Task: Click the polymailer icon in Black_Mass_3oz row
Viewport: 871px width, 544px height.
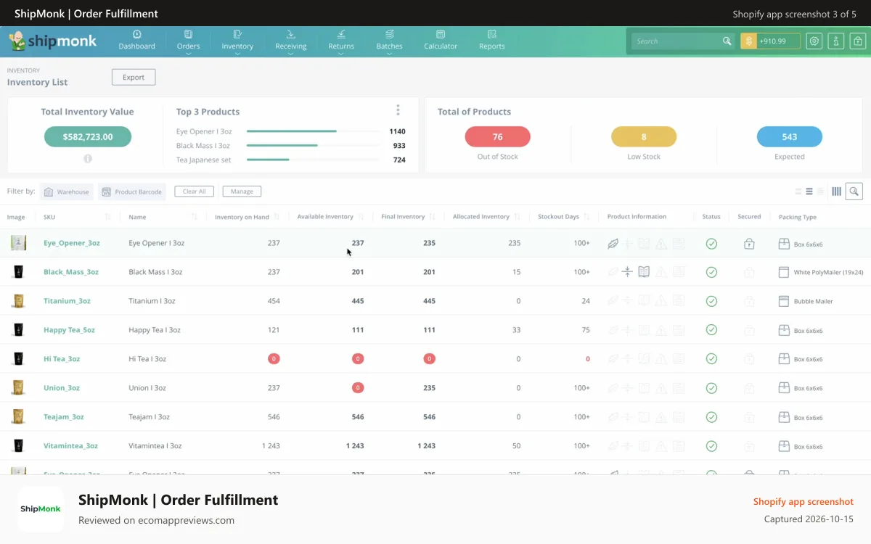Action: [783, 272]
